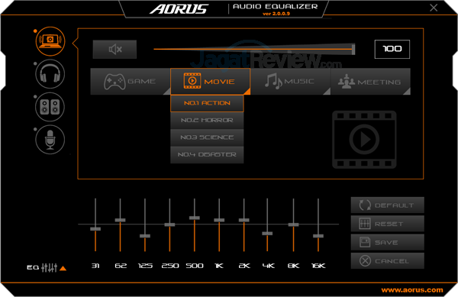Switch to the Game preset tab

tap(131, 82)
